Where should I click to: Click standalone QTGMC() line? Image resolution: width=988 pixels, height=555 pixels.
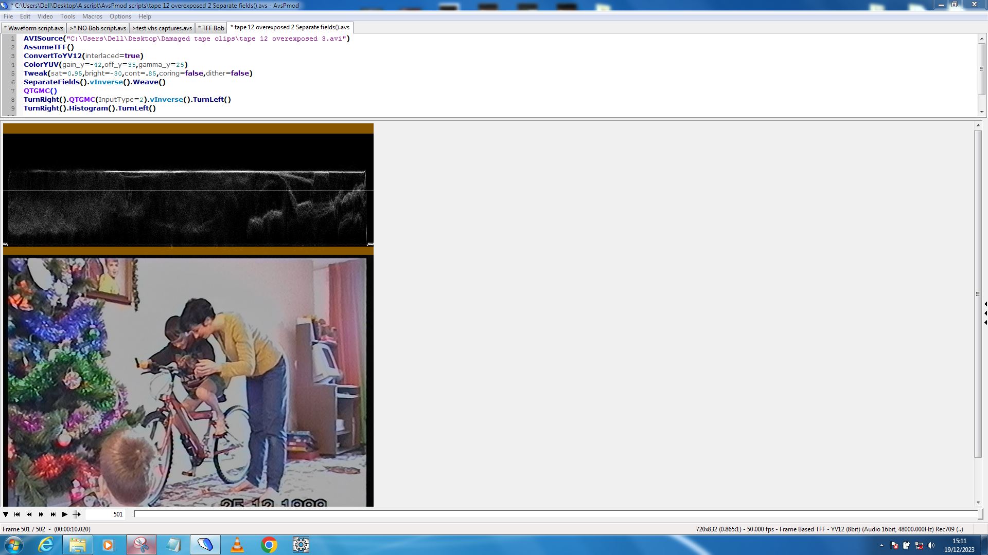40,91
